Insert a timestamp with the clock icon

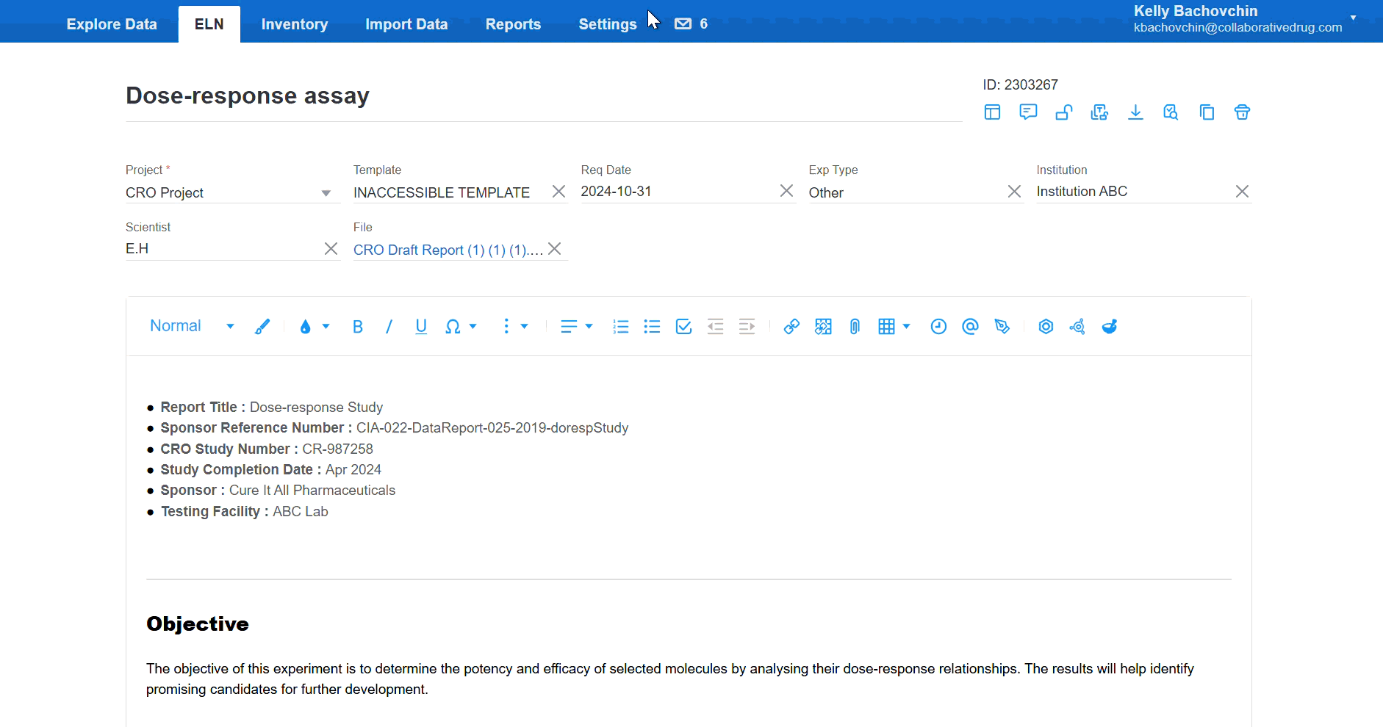tap(938, 327)
